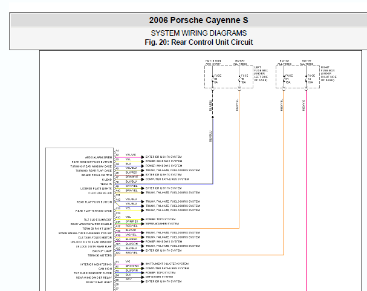This screenshot has width=367, height=291.
Task: Click the 'YEL/VIO' wire color label at pin A2
Action: click(x=131, y=155)
